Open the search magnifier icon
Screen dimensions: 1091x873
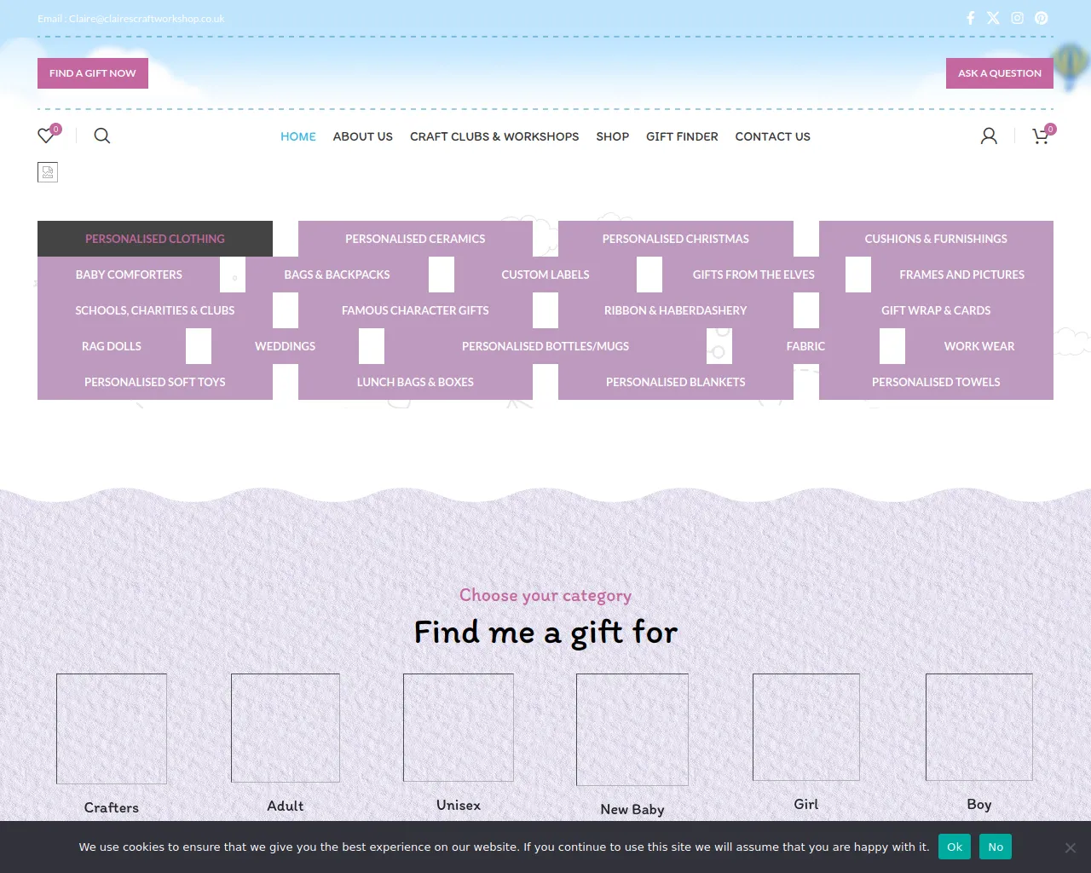(102, 136)
